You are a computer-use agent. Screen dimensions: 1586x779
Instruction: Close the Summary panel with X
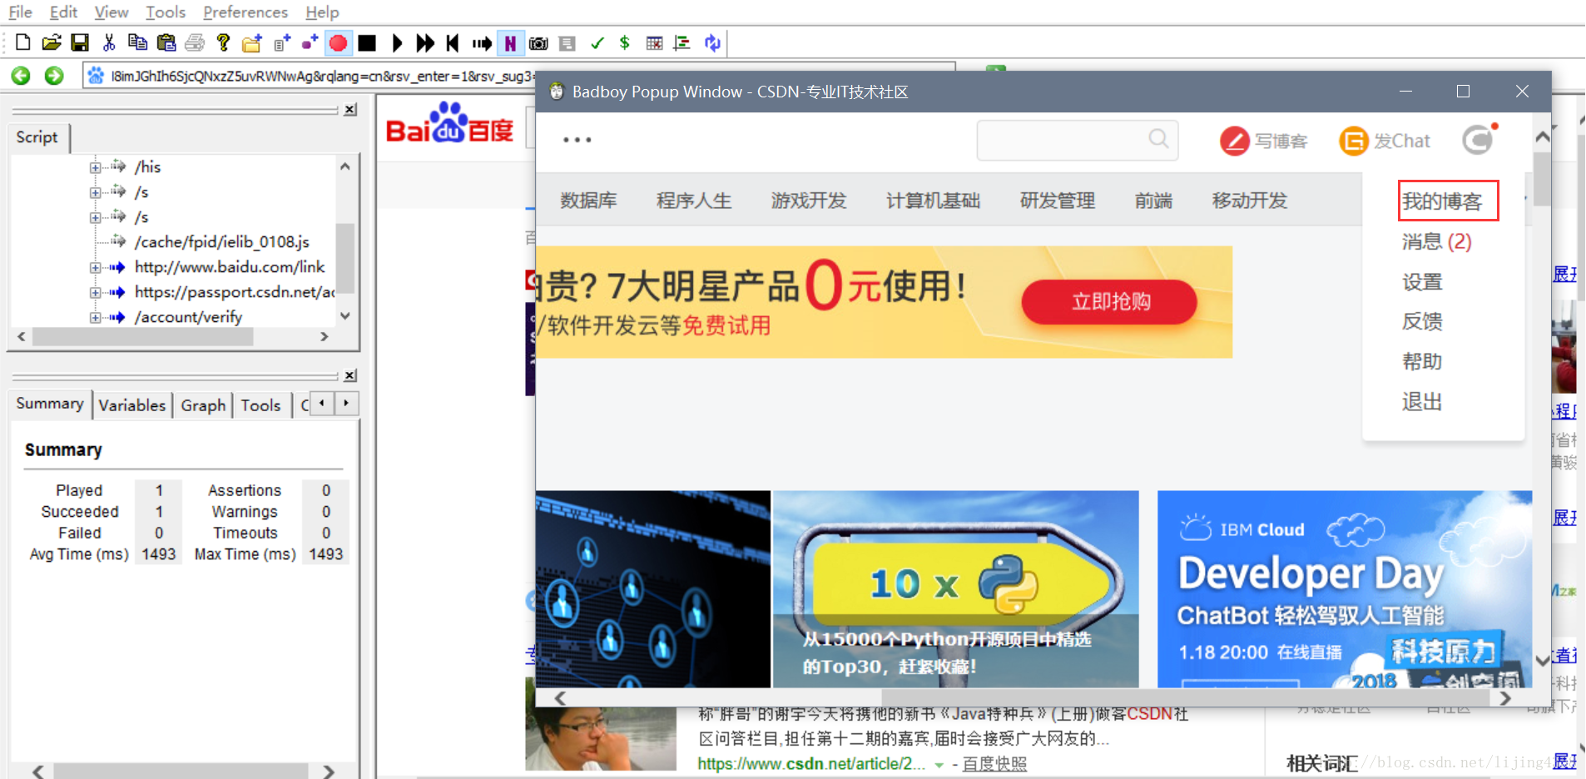350,375
